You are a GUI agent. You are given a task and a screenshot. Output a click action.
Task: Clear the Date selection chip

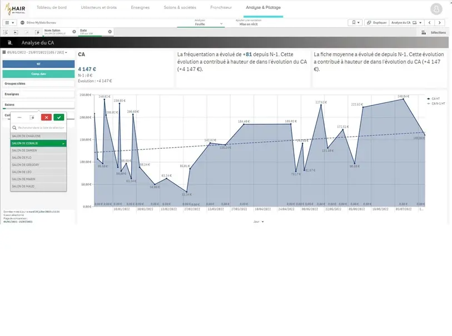tap(110, 32)
